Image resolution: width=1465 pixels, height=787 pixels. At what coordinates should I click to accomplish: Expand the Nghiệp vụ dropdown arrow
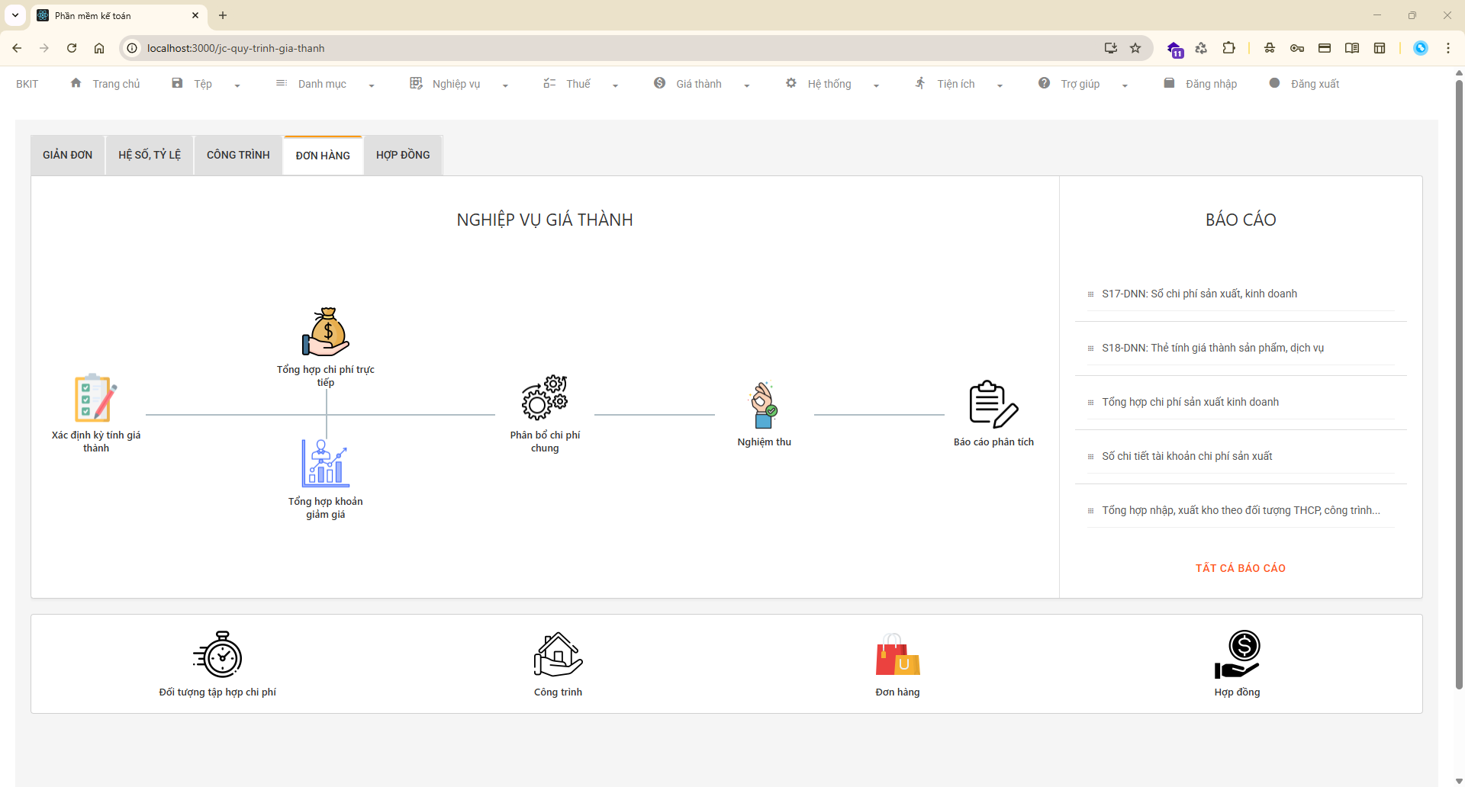(505, 85)
